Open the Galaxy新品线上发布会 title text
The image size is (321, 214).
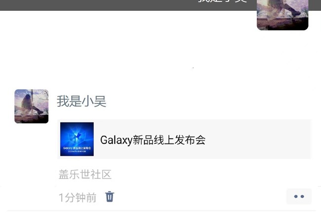(153, 140)
